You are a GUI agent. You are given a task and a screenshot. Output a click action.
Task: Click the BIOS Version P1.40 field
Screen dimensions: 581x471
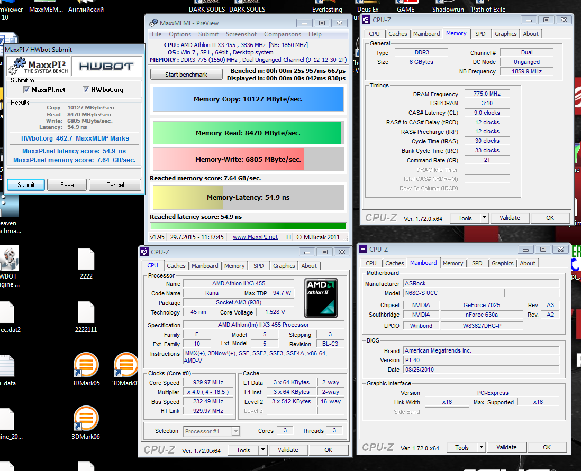pos(482,360)
